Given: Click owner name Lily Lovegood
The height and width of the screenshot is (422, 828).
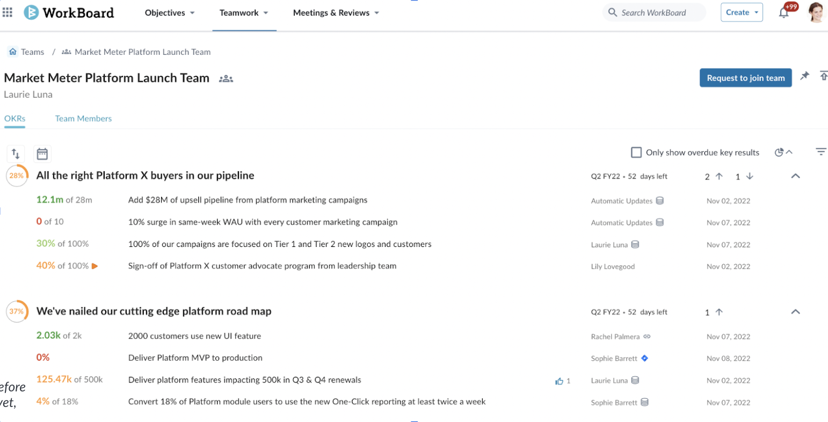Looking at the screenshot, I should click(613, 267).
